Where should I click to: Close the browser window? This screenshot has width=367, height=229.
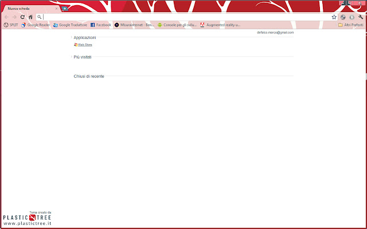click(x=360, y=3)
